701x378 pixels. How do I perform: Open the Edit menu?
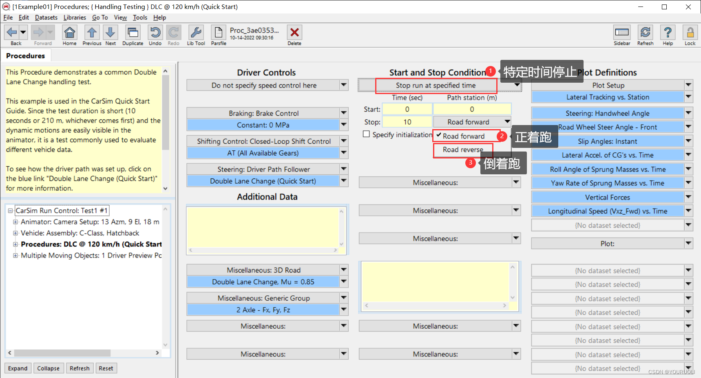[x=24, y=18]
